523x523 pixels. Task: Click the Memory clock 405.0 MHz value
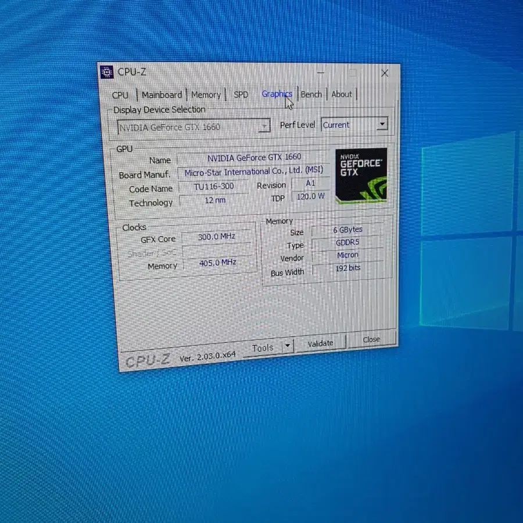click(x=218, y=263)
